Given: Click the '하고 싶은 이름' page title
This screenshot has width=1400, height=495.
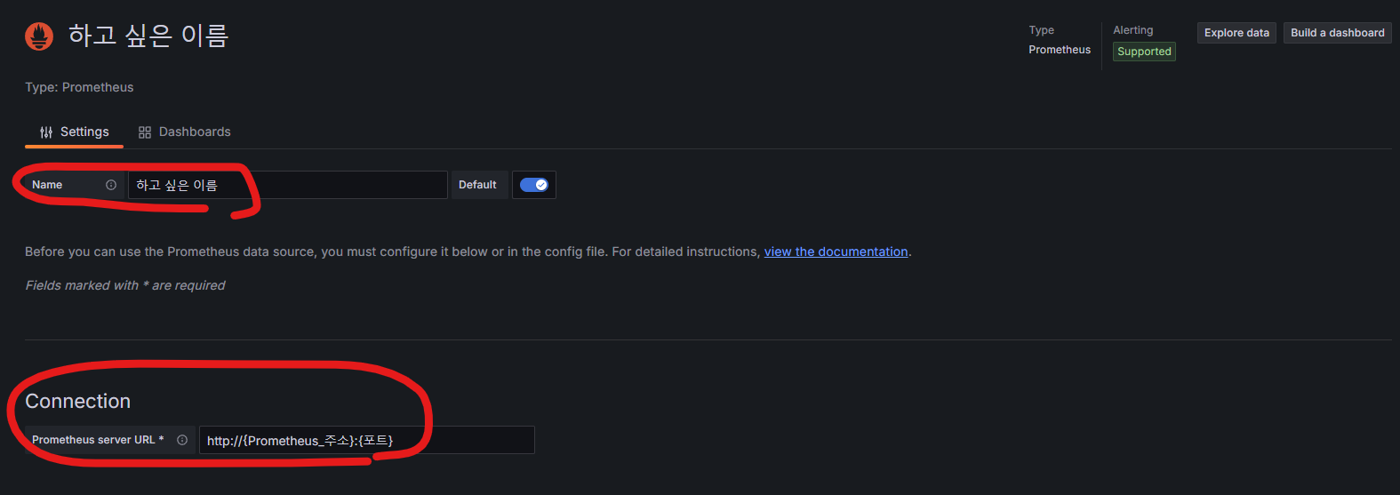Looking at the screenshot, I should 148,36.
